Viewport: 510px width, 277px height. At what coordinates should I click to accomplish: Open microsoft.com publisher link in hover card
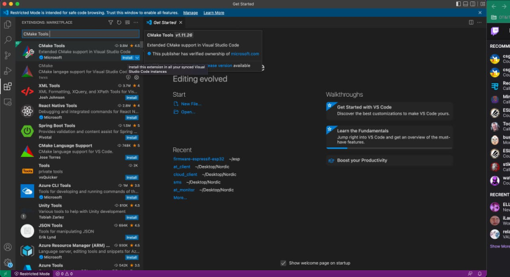pos(245,54)
